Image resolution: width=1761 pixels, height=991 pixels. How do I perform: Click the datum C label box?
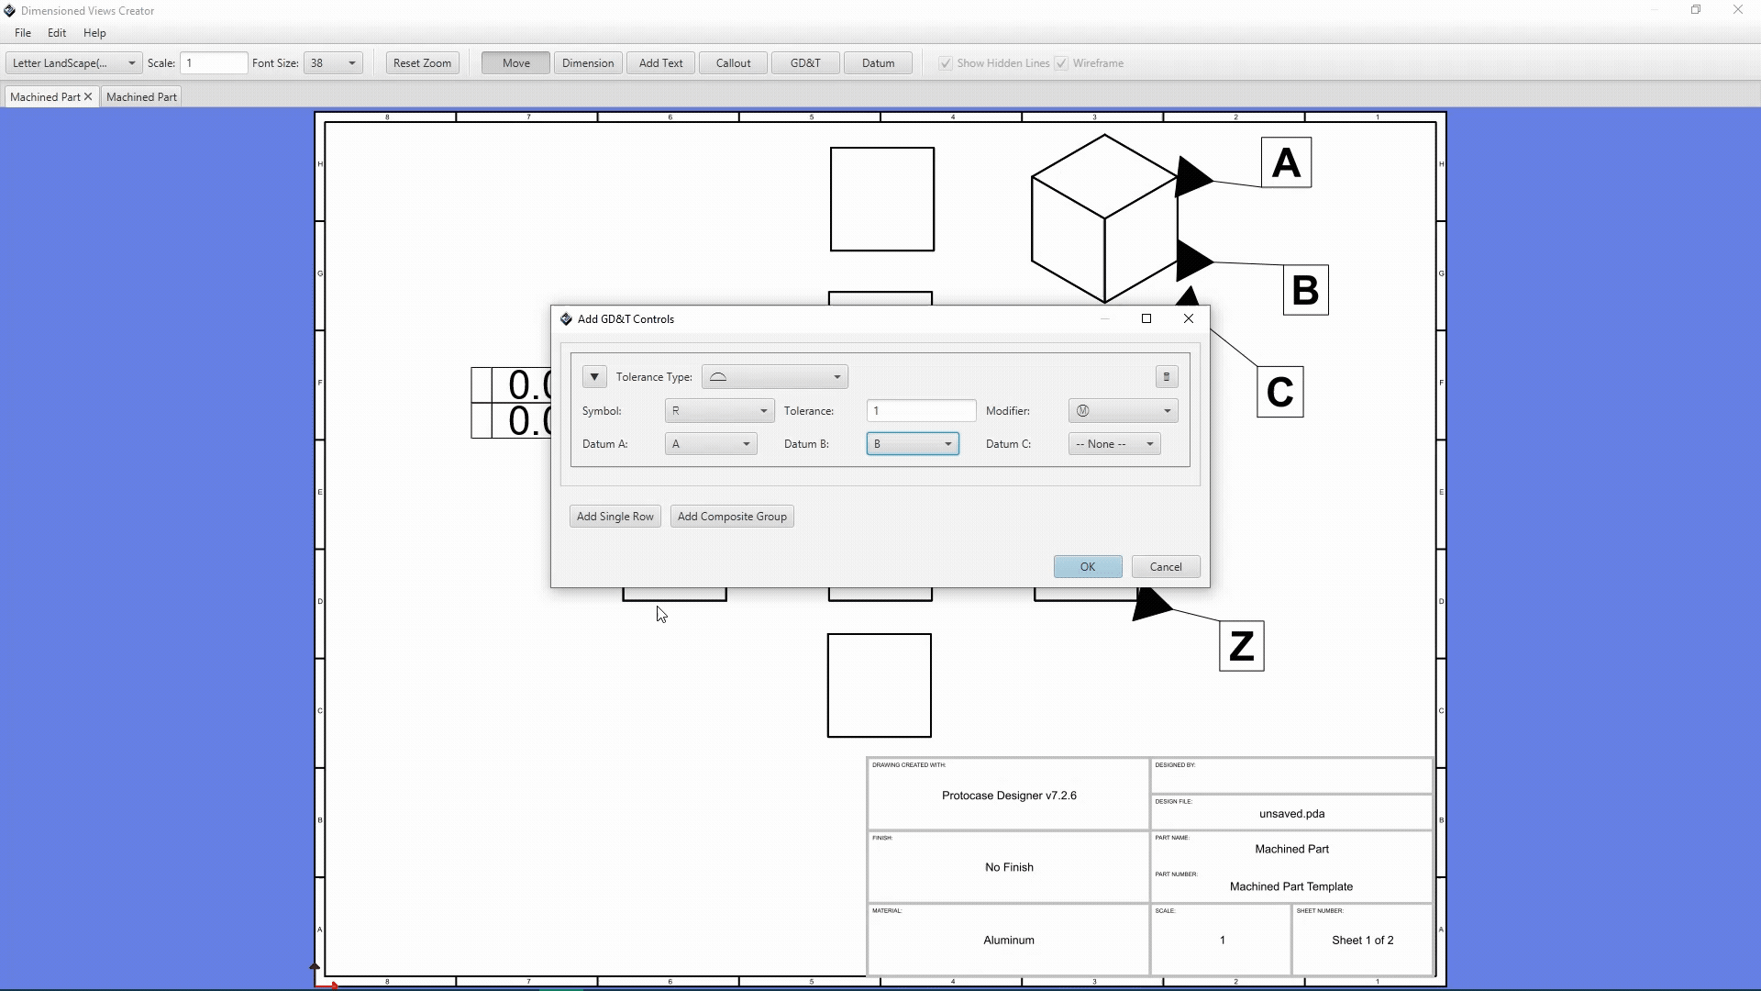pyautogui.click(x=1279, y=392)
